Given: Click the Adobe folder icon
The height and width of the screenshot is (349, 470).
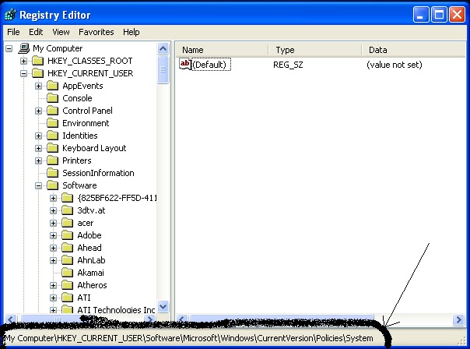Looking at the screenshot, I should pyautogui.click(x=68, y=235).
